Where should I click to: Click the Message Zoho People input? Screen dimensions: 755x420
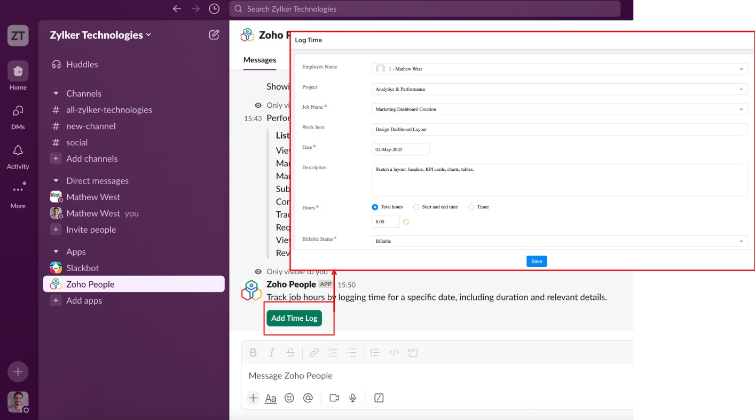(x=437, y=376)
